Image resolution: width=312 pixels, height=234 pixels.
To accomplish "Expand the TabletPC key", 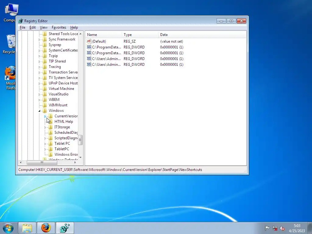I will [x=45, y=149].
